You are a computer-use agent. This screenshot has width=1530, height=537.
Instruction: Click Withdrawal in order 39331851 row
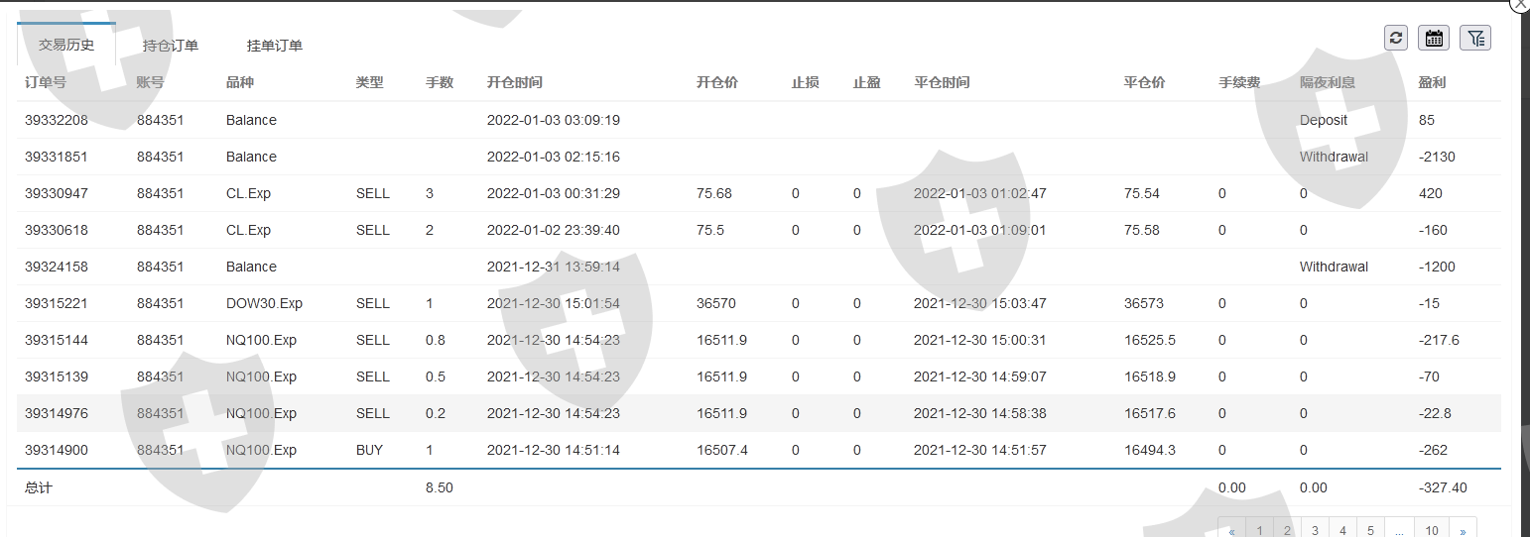(1334, 157)
